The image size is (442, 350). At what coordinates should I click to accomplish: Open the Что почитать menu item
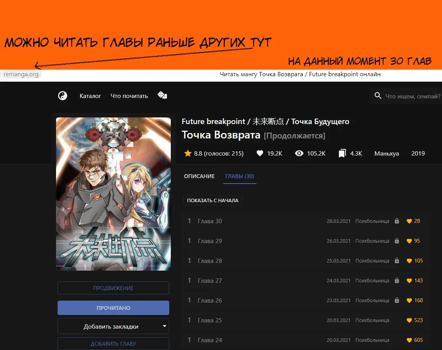click(129, 96)
